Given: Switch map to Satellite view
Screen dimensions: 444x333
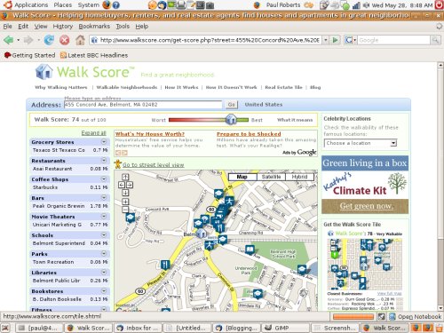Looking at the screenshot, I should (271, 177).
